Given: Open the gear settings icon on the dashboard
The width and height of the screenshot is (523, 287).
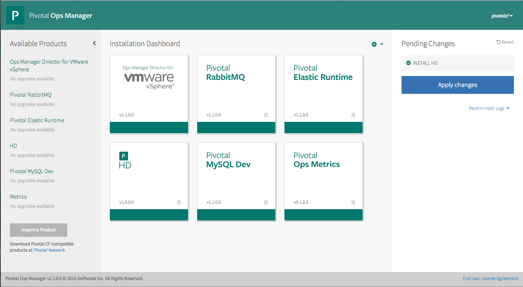Looking at the screenshot, I should (374, 44).
